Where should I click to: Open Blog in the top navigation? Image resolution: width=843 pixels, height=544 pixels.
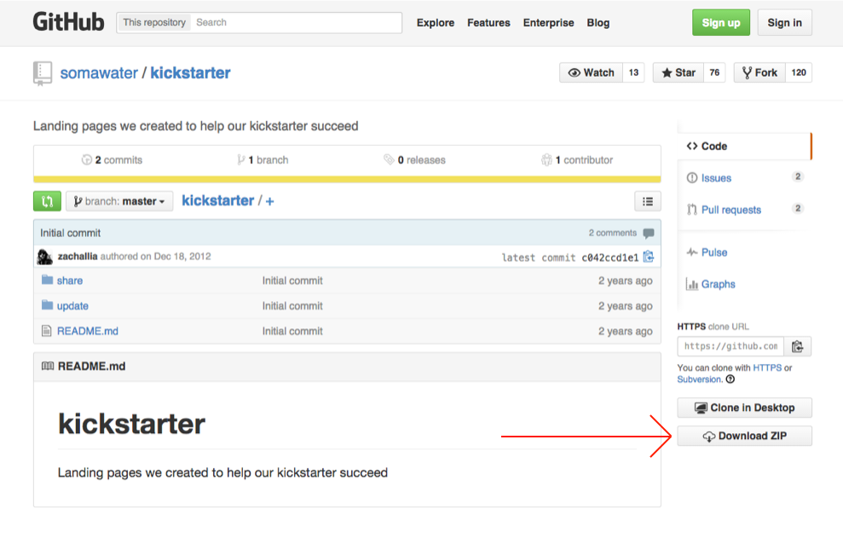(598, 22)
